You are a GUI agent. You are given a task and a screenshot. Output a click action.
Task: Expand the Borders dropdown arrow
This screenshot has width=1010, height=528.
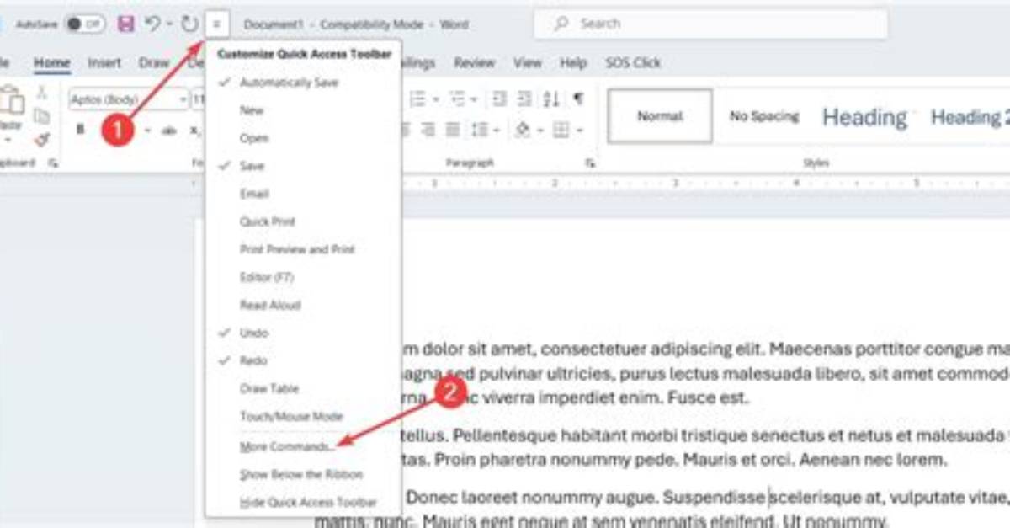579,130
